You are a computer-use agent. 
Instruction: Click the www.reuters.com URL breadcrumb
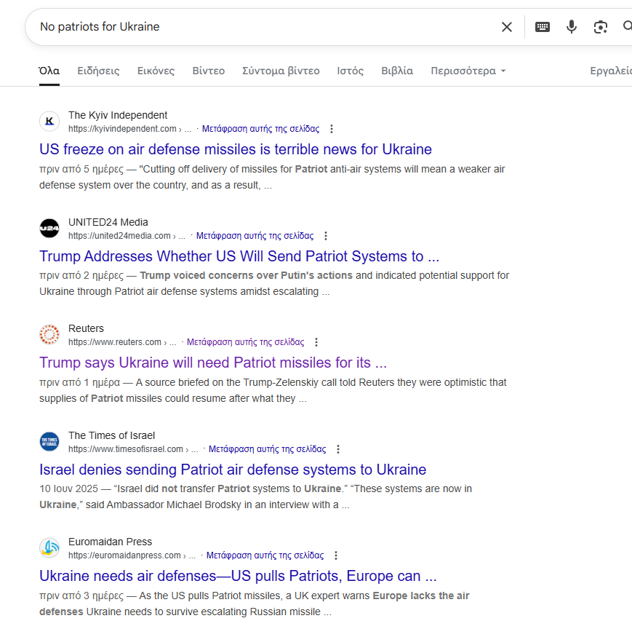click(122, 342)
